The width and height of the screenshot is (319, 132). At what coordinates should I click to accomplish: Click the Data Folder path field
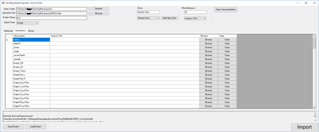tap(52, 9)
